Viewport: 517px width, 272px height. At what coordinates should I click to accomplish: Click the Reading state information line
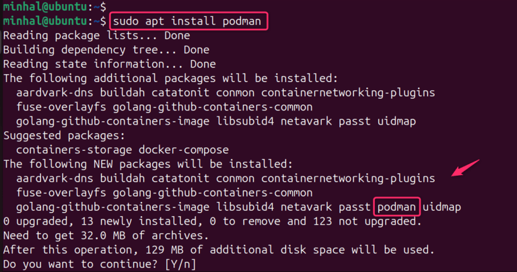click(110, 64)
